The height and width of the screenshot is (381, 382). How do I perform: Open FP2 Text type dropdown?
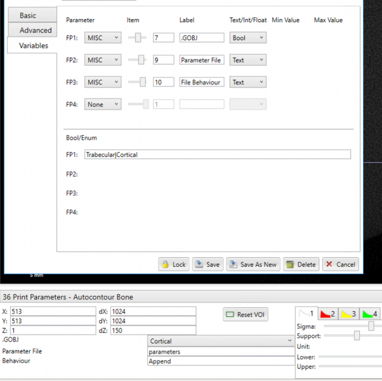click(247, 60)
